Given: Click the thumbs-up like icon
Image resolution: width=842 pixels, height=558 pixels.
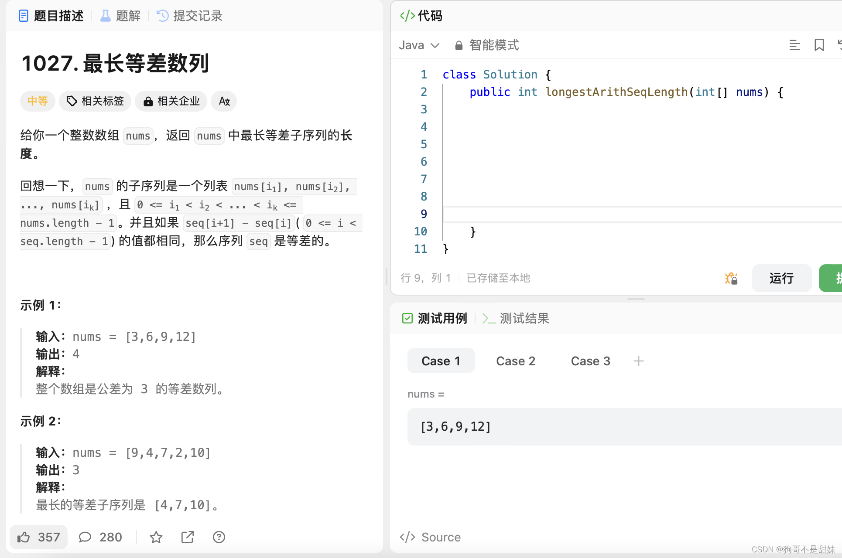Looking at the screenshot, I should point(24,537).
